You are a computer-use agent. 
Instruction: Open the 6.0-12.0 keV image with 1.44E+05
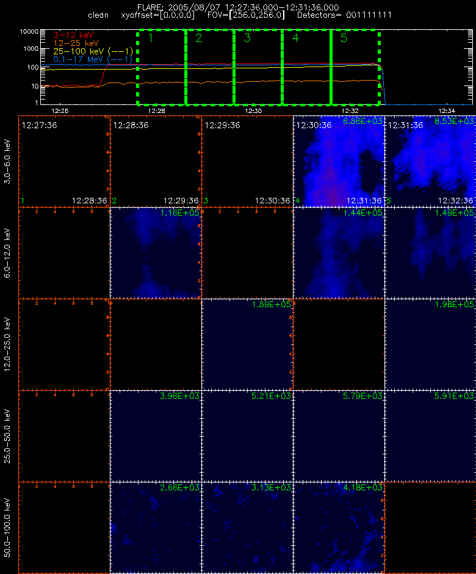point(339,253)
